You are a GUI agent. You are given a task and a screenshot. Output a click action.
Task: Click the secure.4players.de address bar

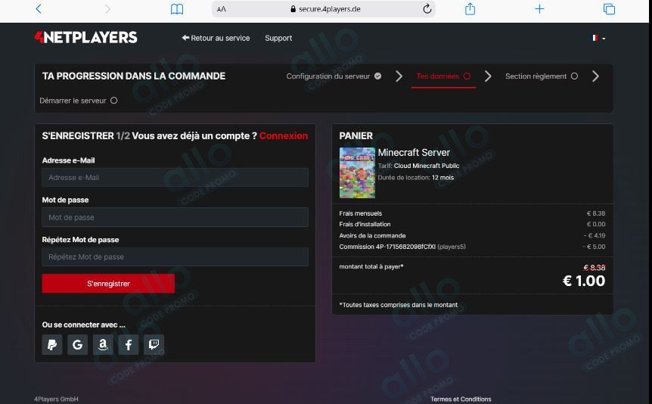click(324, 9)
